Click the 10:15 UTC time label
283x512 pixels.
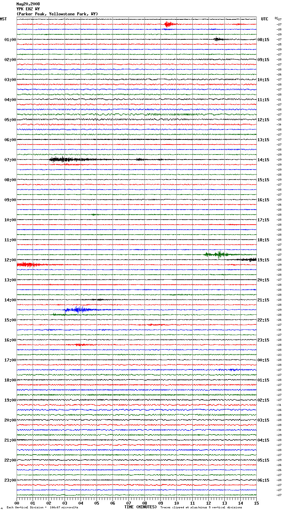tap(263, 79)
